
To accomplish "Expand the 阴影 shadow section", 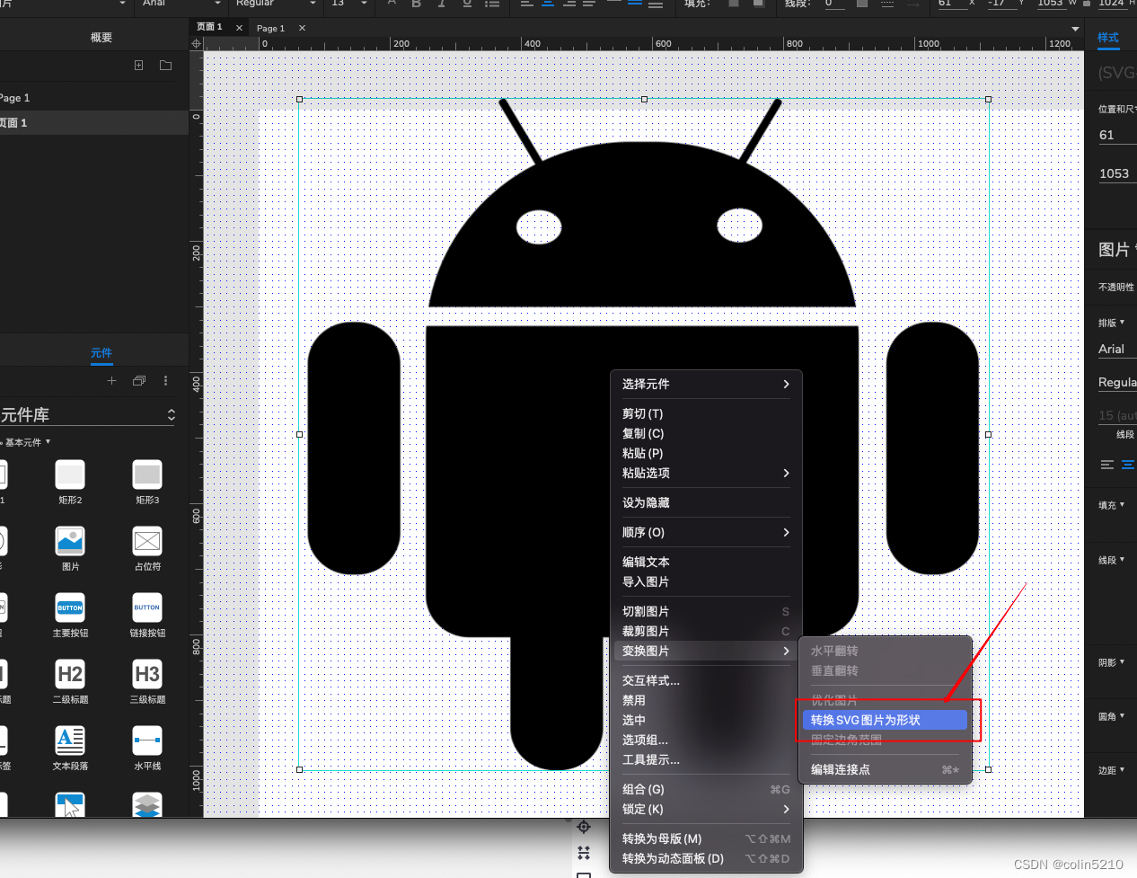I will click(1111, 662).
